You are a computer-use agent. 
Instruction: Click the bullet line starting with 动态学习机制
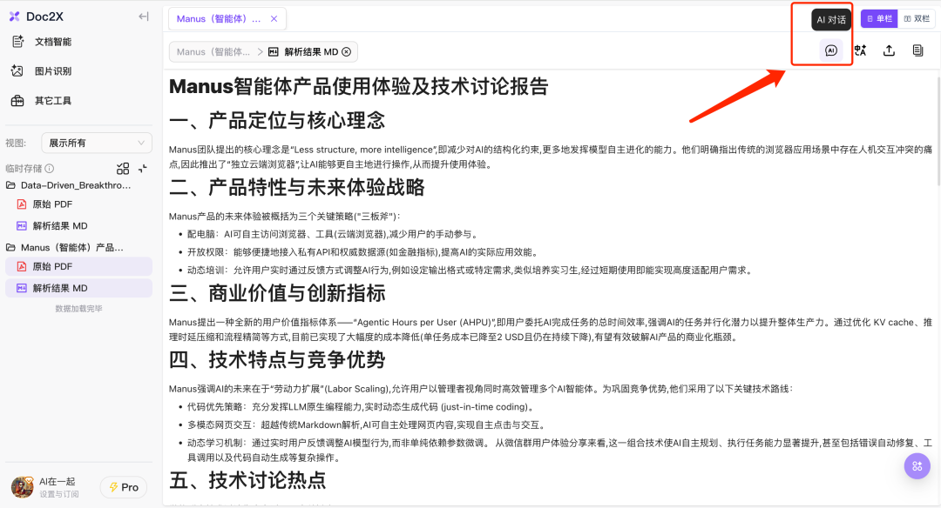(x=560, y=451)
